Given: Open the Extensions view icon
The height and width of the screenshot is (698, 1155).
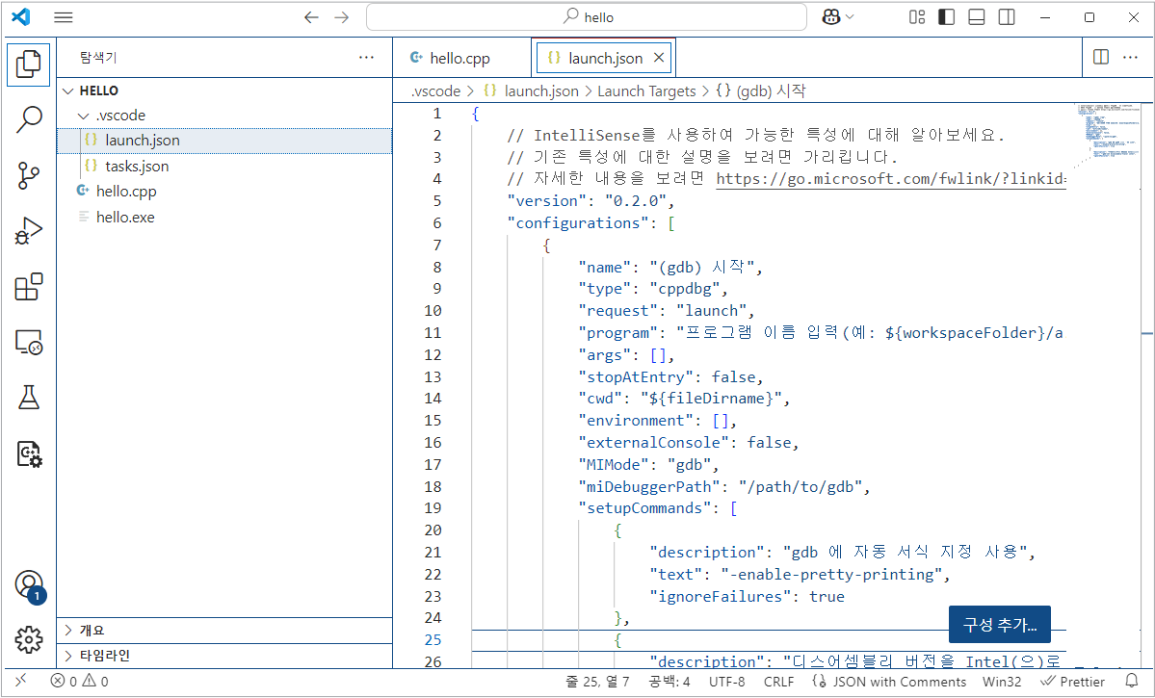Looking at the screenshot, I should click(x=29, y=287).
